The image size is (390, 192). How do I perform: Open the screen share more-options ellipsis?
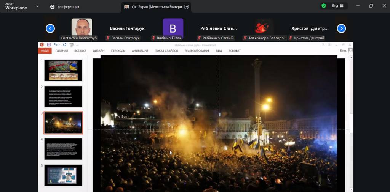186,7
